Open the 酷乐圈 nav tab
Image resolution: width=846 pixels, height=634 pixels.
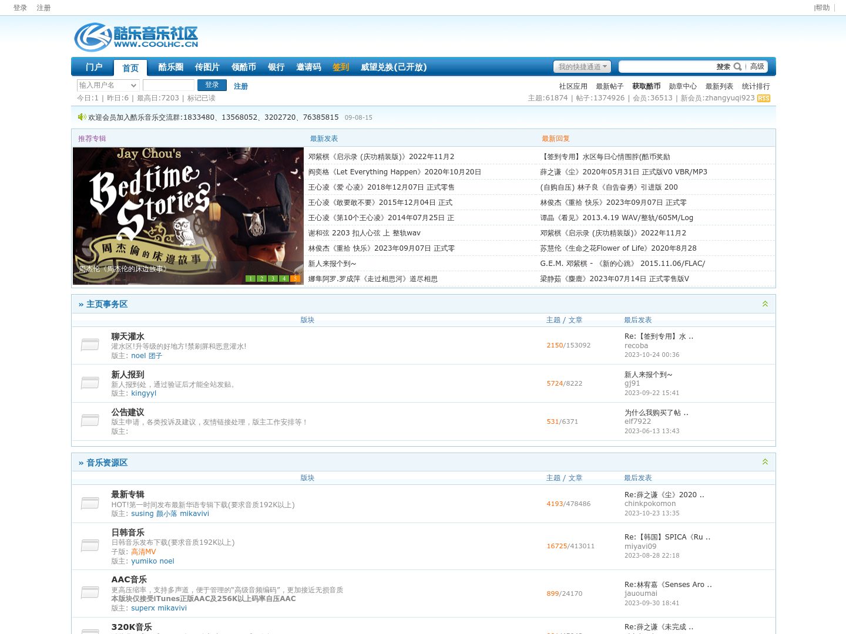(x=171, y=67)
